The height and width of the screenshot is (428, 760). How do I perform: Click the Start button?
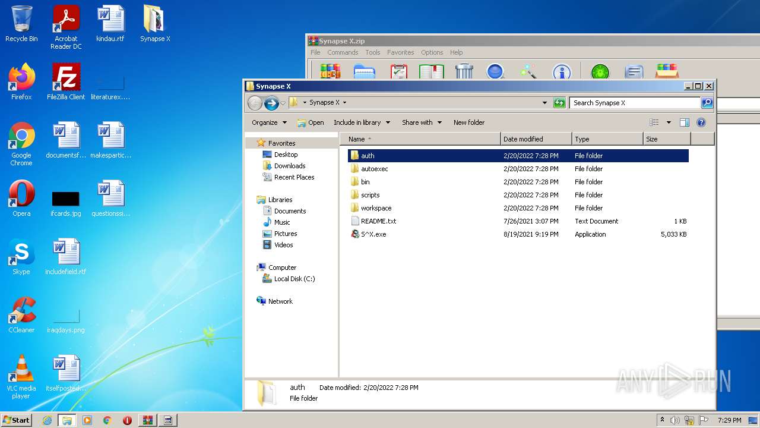(x=16, y=420)
